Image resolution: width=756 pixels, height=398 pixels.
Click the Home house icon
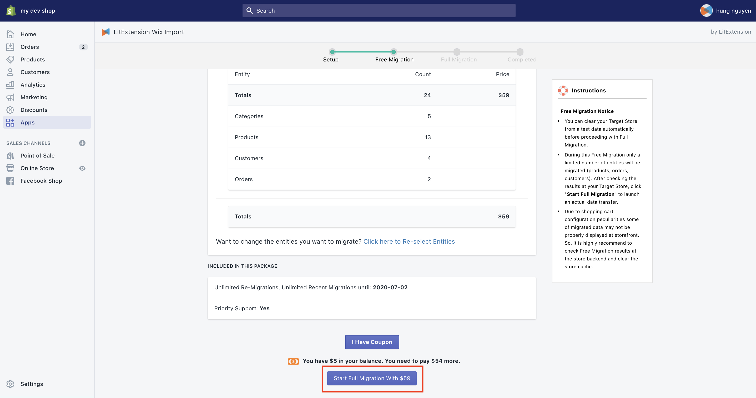[10, 34]
